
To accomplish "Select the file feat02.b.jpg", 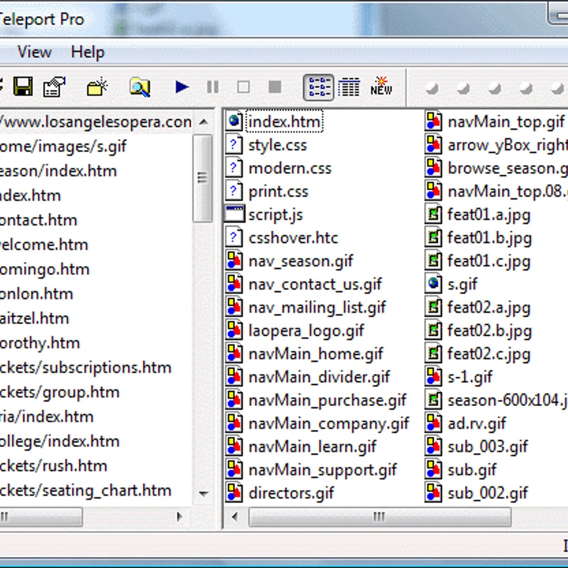I will (489, 331).
